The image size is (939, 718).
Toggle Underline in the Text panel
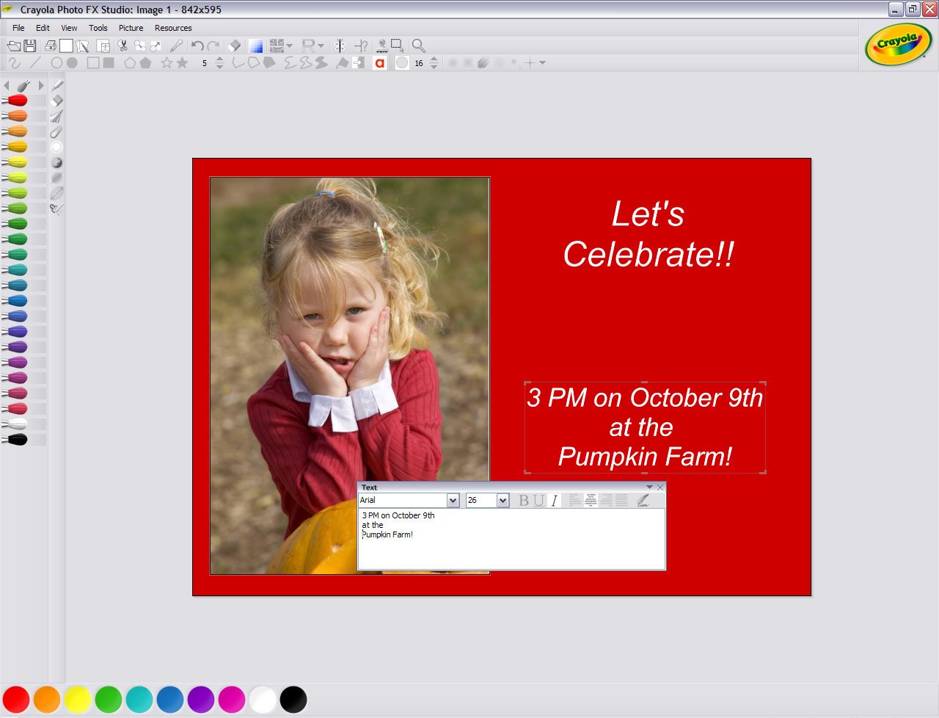538,501
